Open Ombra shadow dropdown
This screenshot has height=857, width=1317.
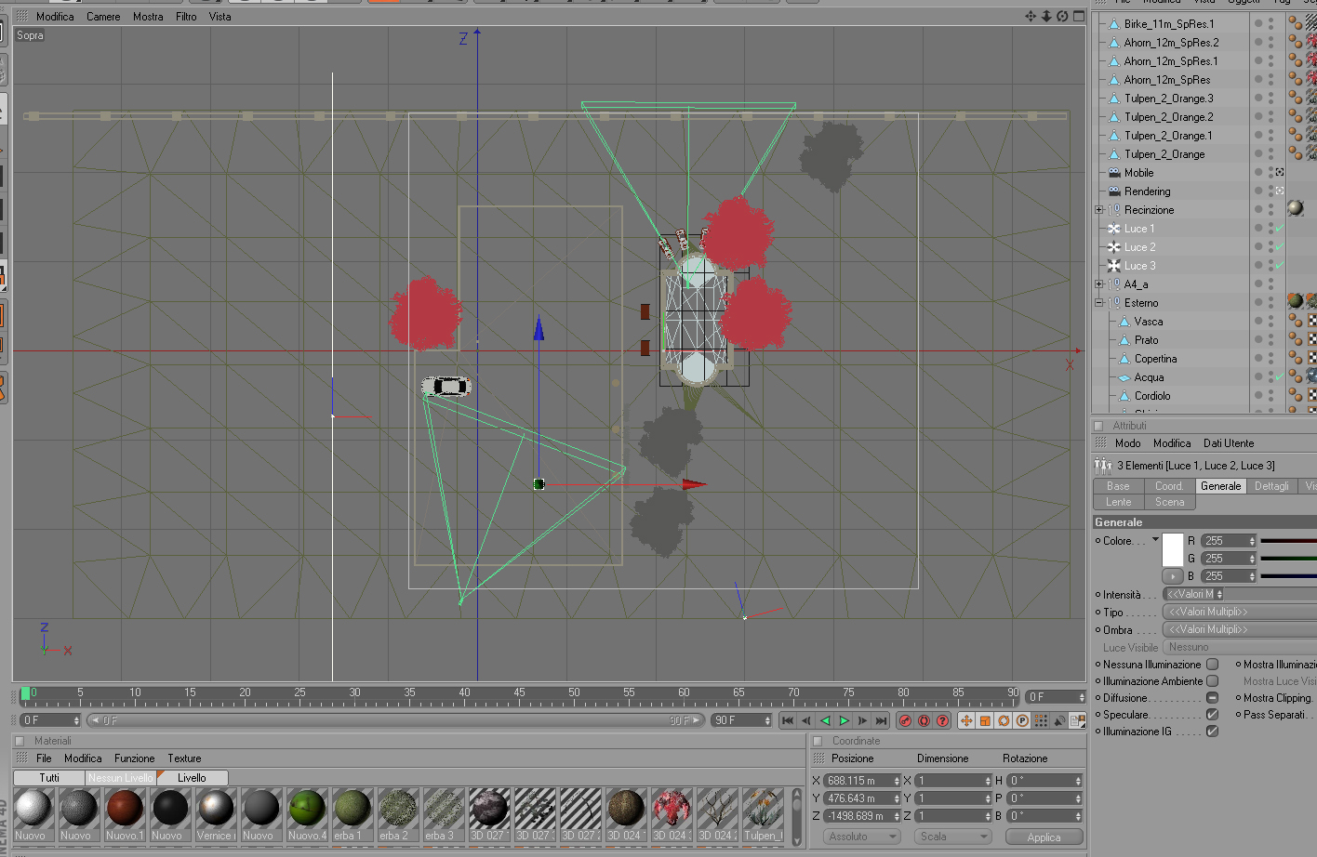click(1239, 629)
